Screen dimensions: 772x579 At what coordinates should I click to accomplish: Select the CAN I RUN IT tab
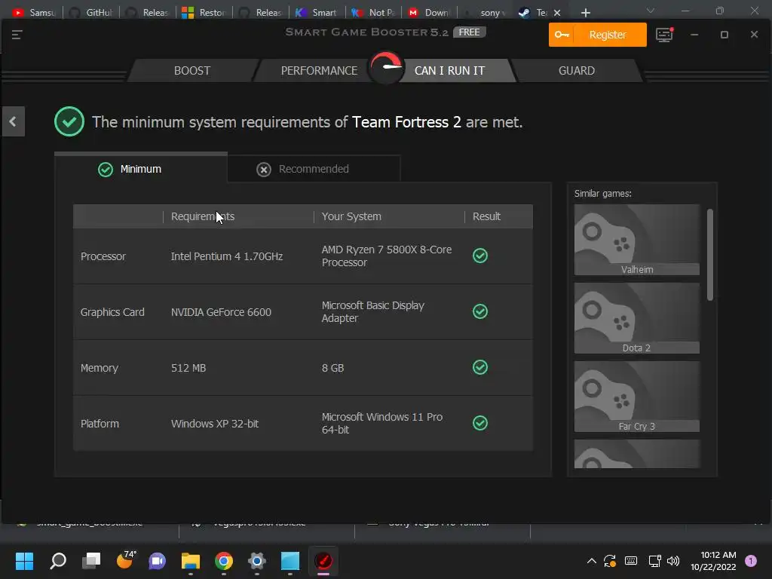coord(449,70)
